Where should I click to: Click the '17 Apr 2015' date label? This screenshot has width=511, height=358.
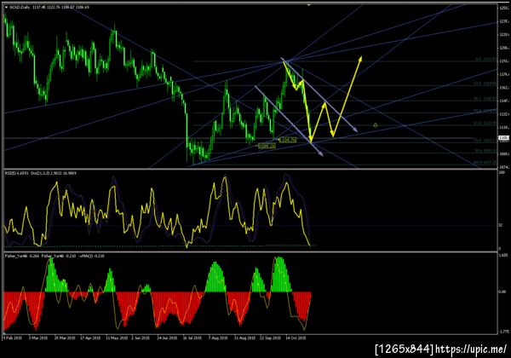coord(90,338)
